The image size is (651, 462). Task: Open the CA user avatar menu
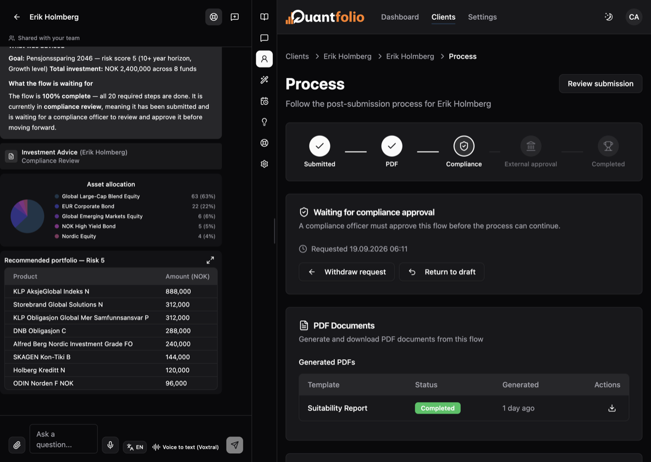coord(633,17)
